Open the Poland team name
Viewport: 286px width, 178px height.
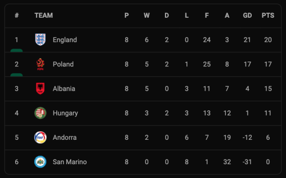tap(63, 64)
